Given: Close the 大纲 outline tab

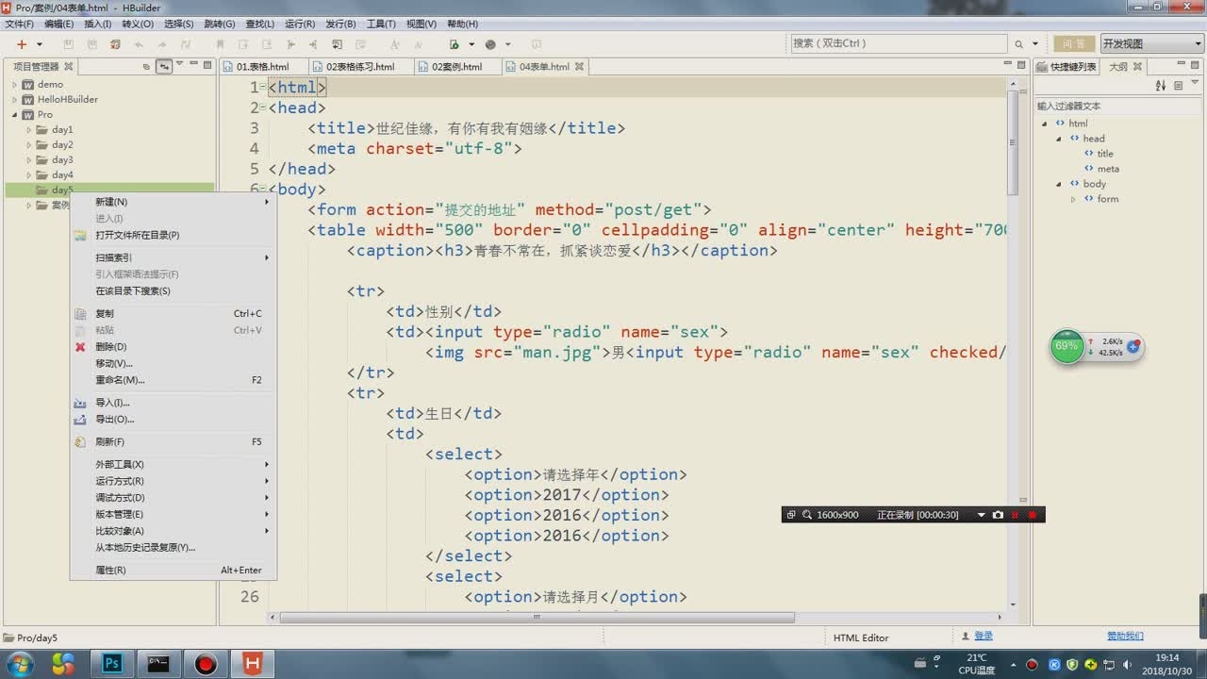Looking at the screenshot, I should tap(1137, 67).
